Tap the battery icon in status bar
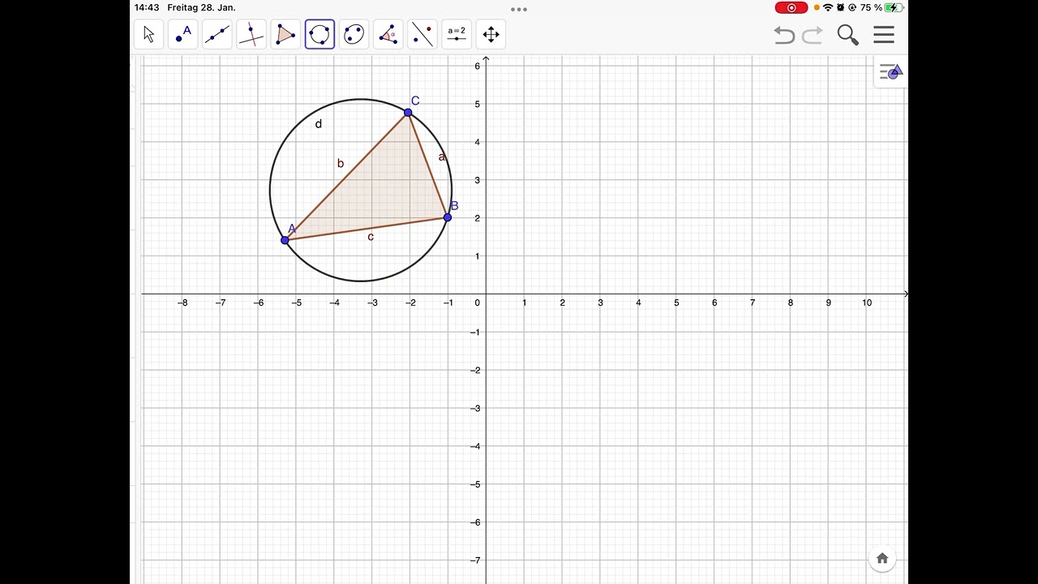This screenshot has height=584, width=1038. (x=894, y=7)
